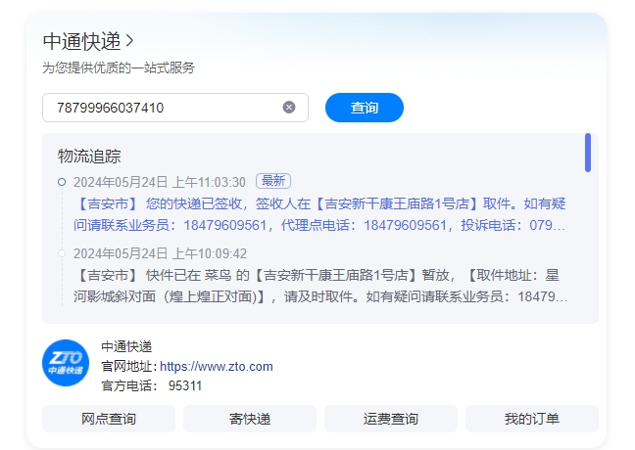Click the 菜鸟 暂放 pickup status message

[x=319, y=286]
